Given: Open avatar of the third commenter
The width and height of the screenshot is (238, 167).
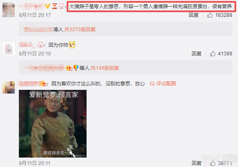Looking at the screenshot, I should click(9, 87).
